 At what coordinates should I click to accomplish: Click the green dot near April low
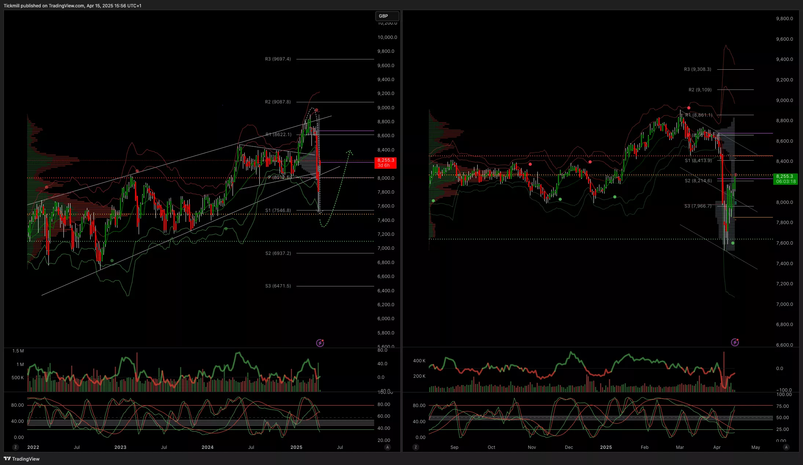pyautogui.click(x=733, y=243)
